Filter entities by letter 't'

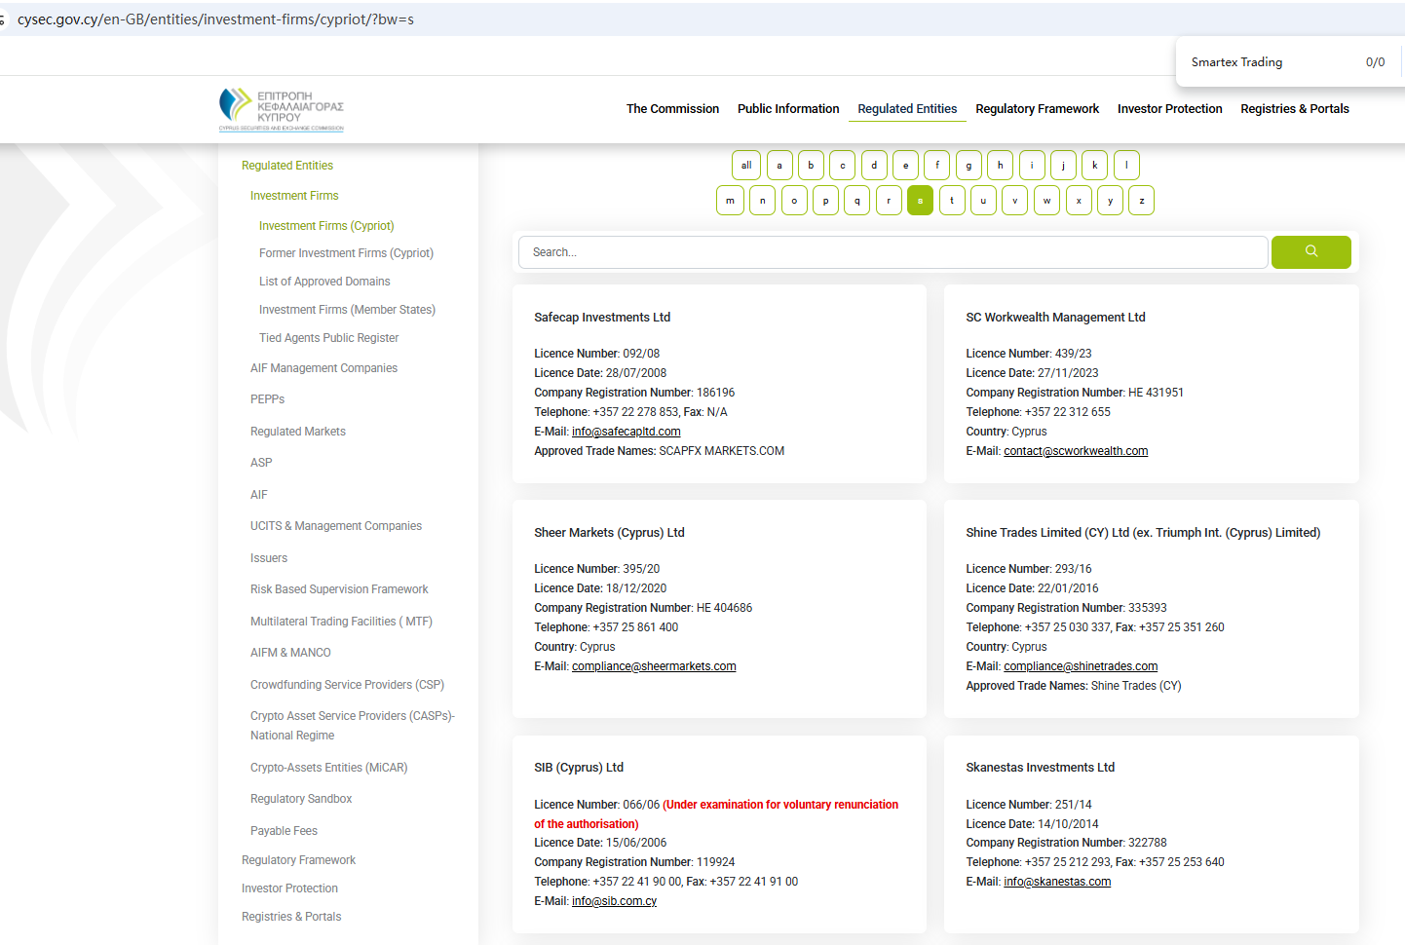[x=952, y=201]
